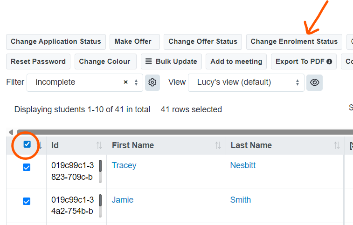Click the eye icon beside View
Screen dimensions: 353x225
point(314,82)
